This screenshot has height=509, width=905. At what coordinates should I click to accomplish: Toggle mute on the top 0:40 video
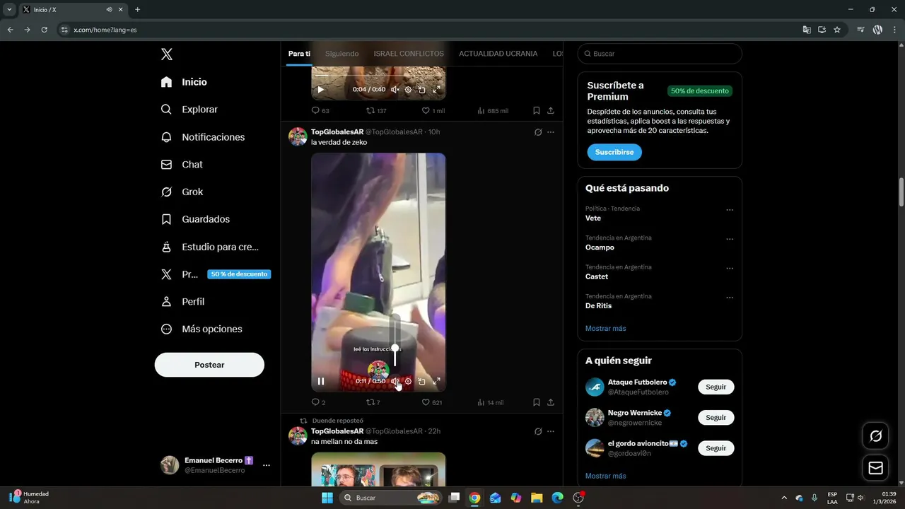click(395, 90)
